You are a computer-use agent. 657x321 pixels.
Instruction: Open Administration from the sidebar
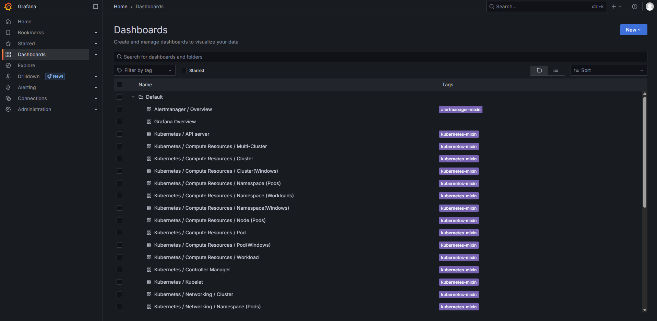coord(34,109)
